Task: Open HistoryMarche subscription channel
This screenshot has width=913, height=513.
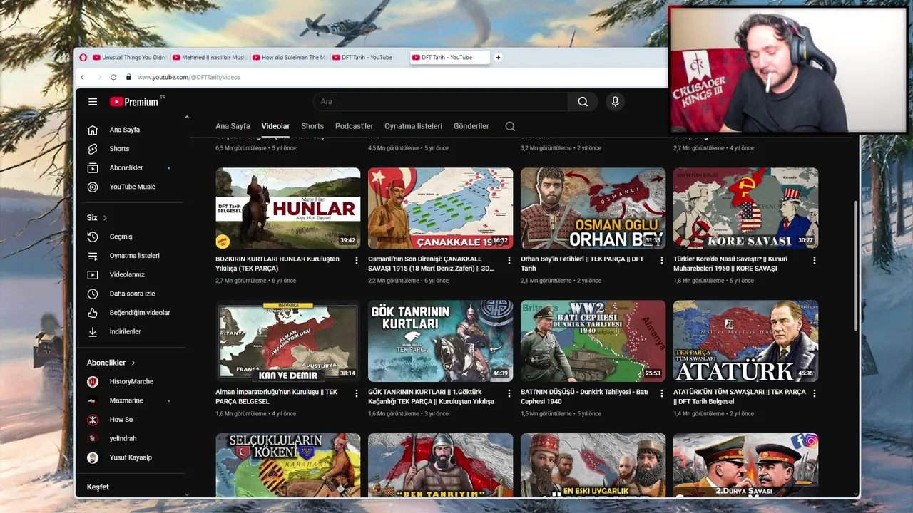Action: pyautogui.click(x=131, y=382)
